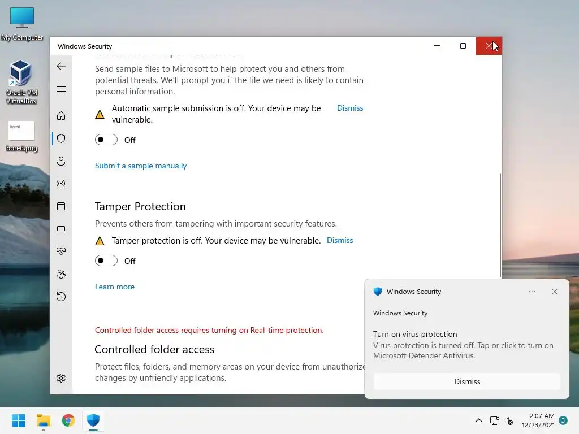Image resolution: width=579 pixels, height=434 pixels.
Task: Click muted volume tray icon
Action: pos(509,420)
